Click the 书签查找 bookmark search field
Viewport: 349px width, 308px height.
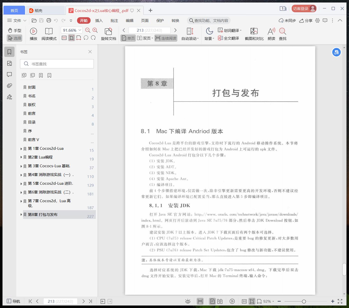coord(57,64)
